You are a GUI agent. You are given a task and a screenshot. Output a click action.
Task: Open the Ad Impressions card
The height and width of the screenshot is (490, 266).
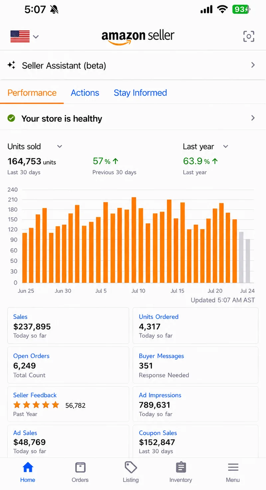[x=196, y=404]
